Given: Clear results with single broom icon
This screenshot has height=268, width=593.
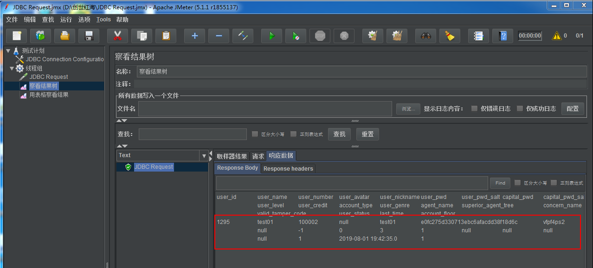Looking at the screenshot, I should [x=373, y=36].
